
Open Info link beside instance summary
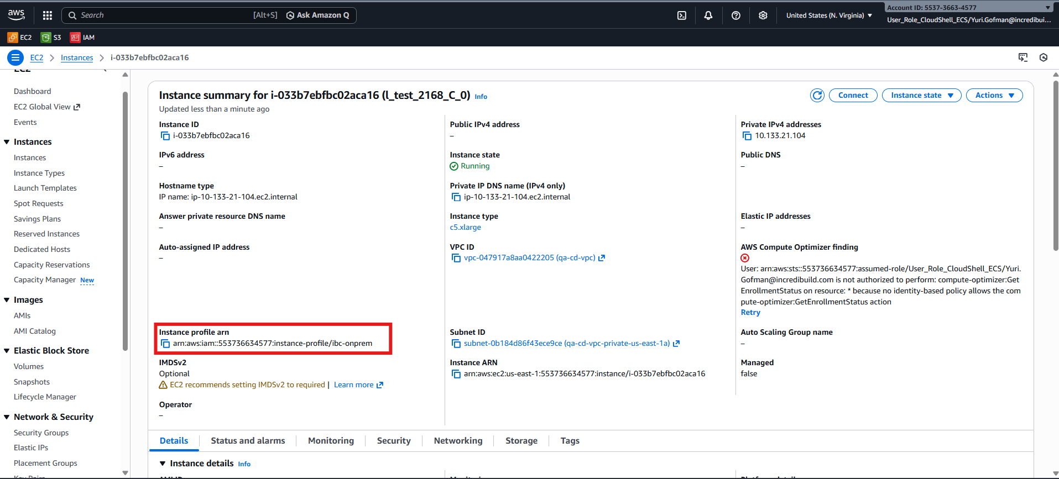point(481,97)
